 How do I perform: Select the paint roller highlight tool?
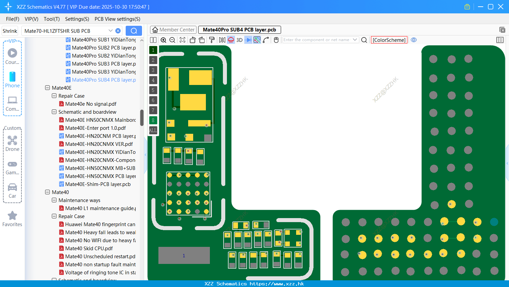click(212, 40)
